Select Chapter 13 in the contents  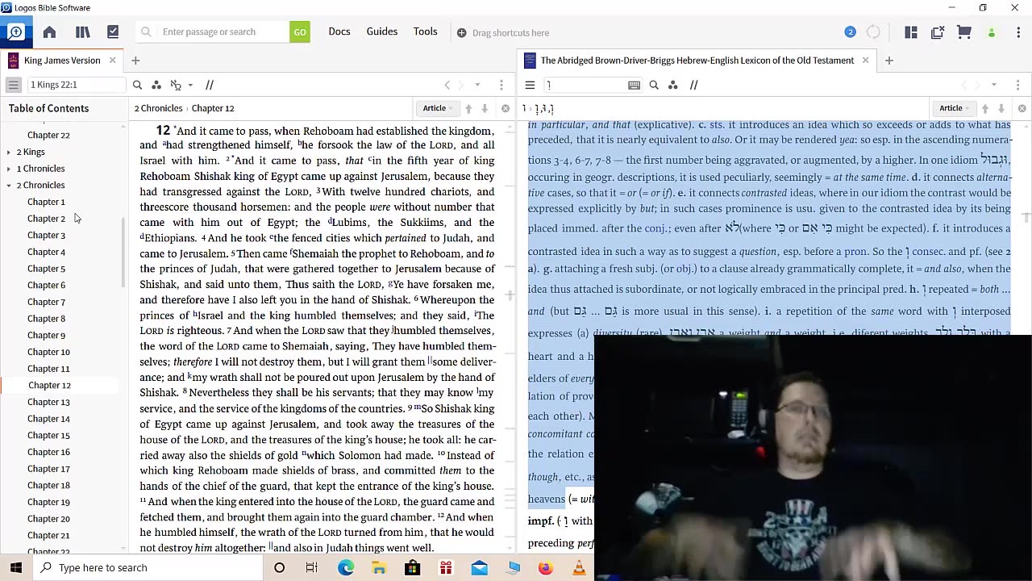point(48,402)
